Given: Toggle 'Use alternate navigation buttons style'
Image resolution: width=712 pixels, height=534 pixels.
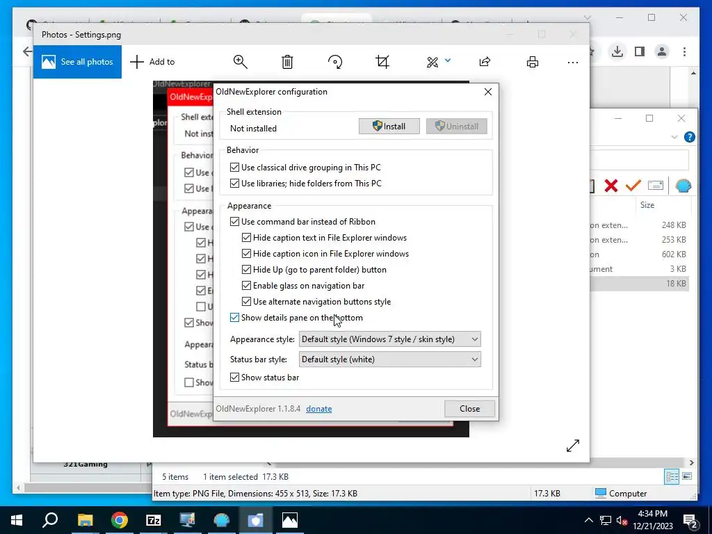Looking at the screenshot, I should [246, 302].
